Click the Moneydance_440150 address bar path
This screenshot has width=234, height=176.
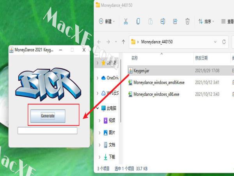point(157,42)
